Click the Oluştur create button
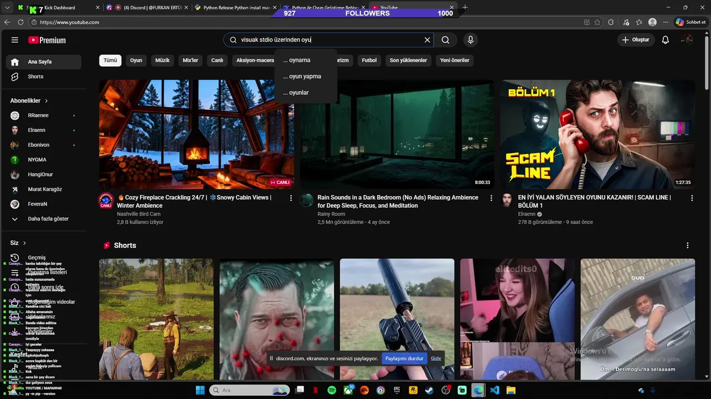The width and height of the screenshot is (711, 399). point(635,40)
